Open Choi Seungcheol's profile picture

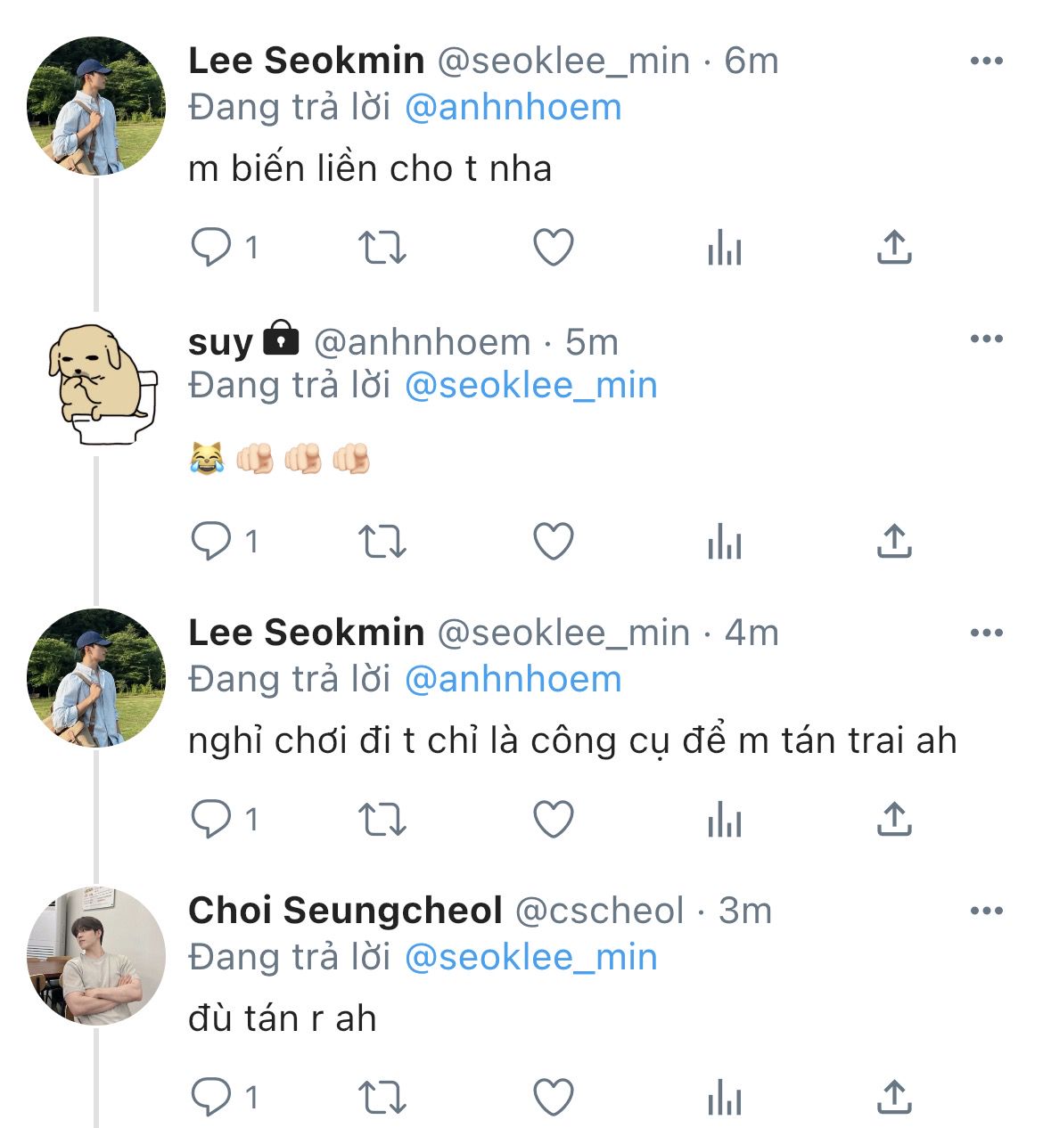click(x=96, y=956)
